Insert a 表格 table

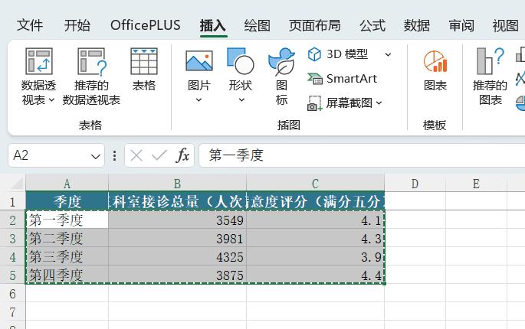pyautogui.click(x=144, y=70)
